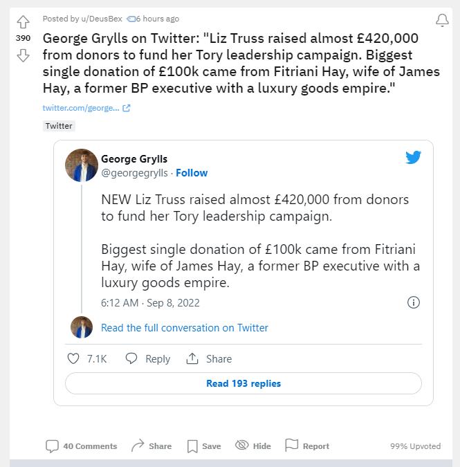Follow @georgegrylls on Twitter
Screen dimensions: 460x467
[192, 173]
